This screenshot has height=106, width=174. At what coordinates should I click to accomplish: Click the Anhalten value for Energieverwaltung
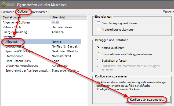[x=58, y=32]
